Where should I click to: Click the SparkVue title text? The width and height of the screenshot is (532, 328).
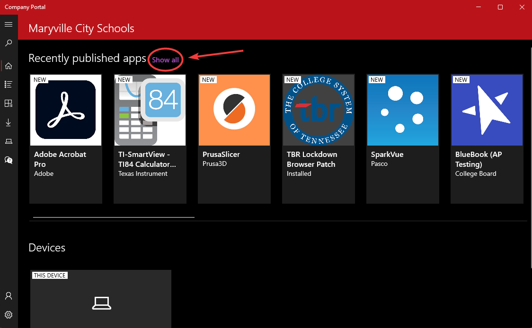pyautogui.click(x=387, y=155)
